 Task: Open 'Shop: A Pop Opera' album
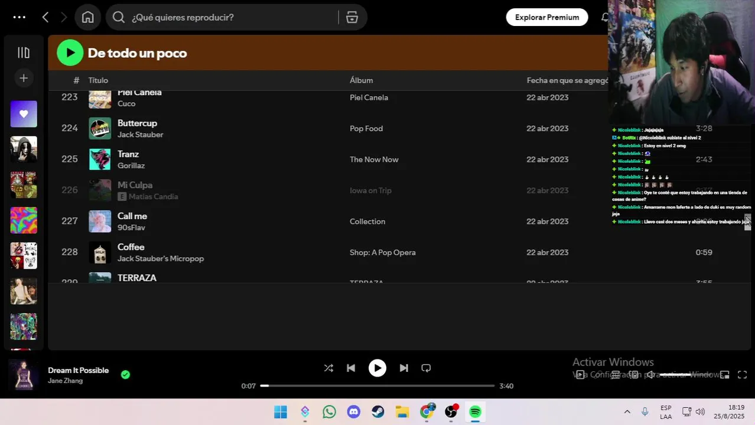(x=383, y=252)
